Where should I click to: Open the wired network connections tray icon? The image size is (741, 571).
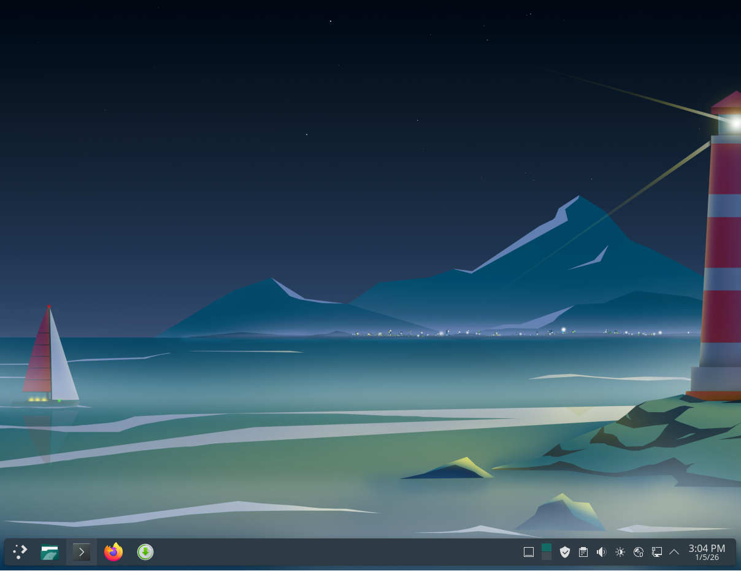656,552
